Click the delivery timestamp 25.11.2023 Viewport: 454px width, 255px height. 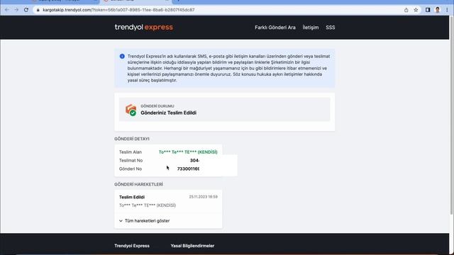(x=204, y=197)
